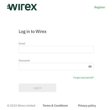
Task: Open the Terms & Conditions link
Action: 55,106
